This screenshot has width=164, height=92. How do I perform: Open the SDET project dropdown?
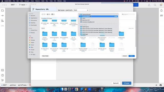(14, 5)
